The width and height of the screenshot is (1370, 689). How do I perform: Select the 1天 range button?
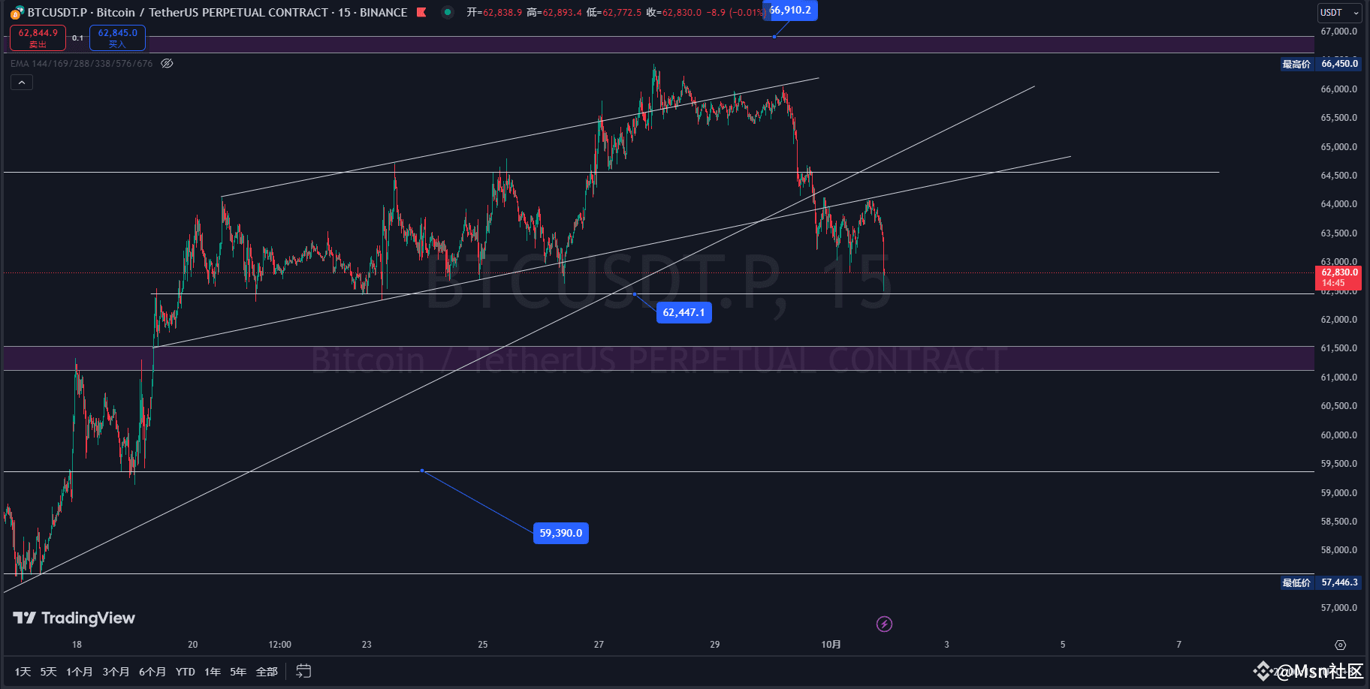[x=22, y=671]
